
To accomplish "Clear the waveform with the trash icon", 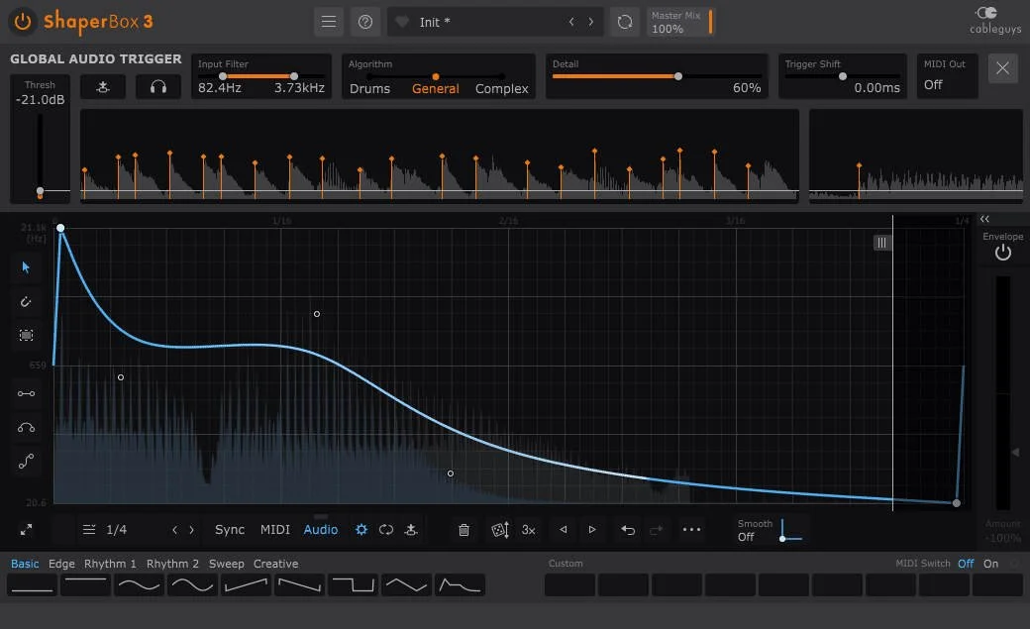I will click(463, 529).
